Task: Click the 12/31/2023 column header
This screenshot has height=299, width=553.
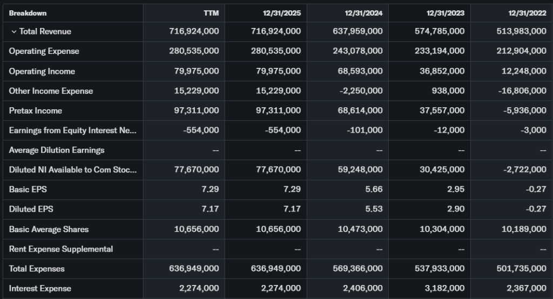Action: [446, 13]
